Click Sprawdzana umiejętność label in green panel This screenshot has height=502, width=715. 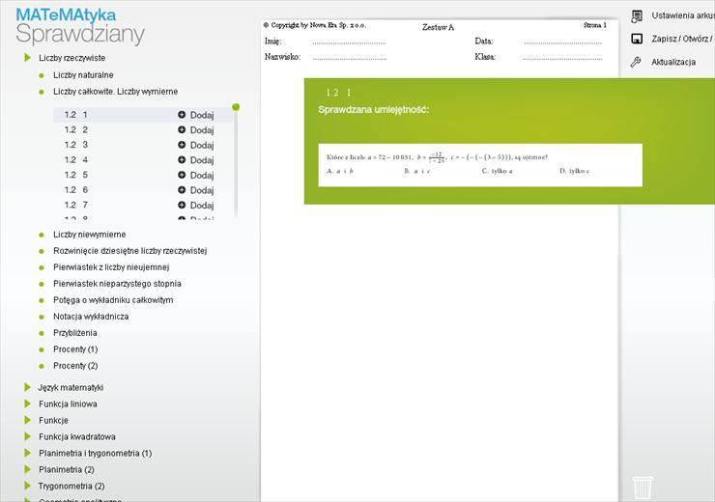pos(374,110)
